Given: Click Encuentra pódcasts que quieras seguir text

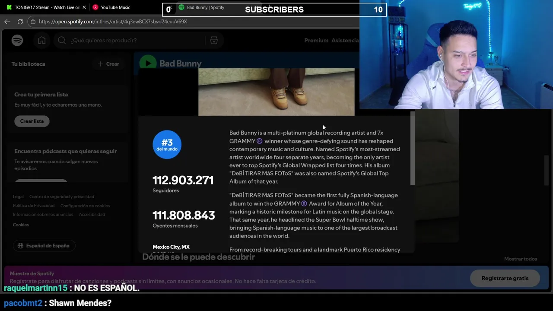Looking at the screenshot, I should [66, 151].
